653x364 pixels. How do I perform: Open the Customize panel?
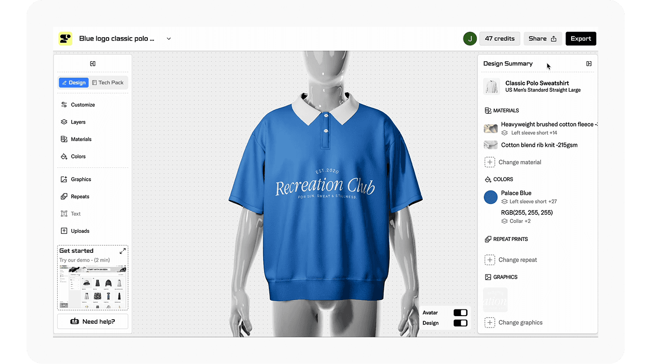tap(82, 105)
